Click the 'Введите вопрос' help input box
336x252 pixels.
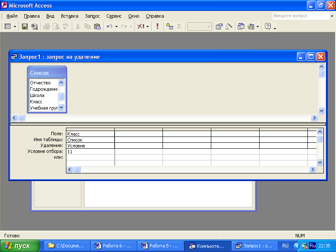point(301,16)
